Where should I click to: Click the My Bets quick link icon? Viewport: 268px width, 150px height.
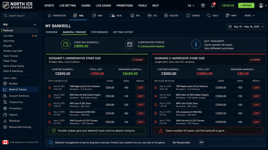coord(5,83)
